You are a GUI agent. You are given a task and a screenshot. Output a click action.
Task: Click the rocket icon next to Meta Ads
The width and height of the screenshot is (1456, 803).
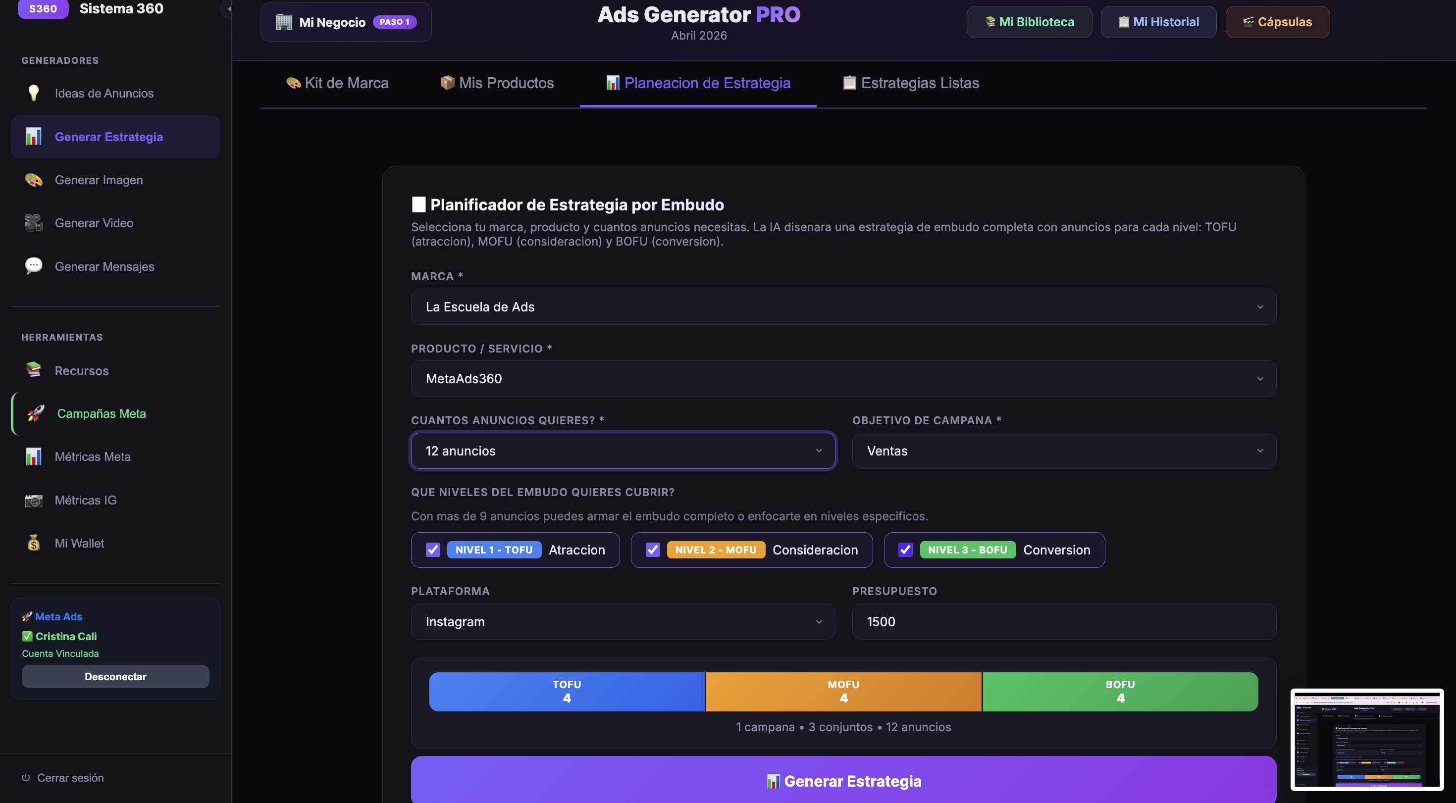click(27, 616)
